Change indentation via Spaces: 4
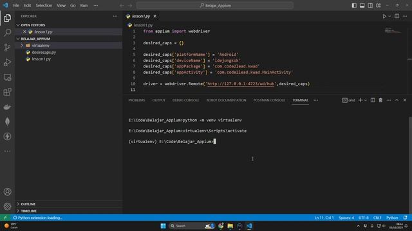412x231 pixels. [x=346, y=218]
